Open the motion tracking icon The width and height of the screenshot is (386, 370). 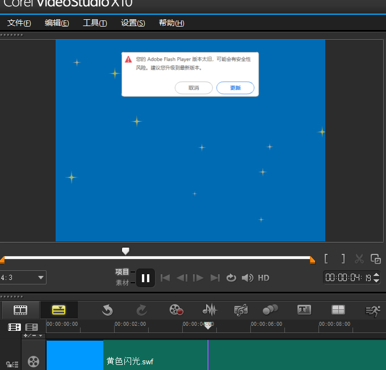270,309
